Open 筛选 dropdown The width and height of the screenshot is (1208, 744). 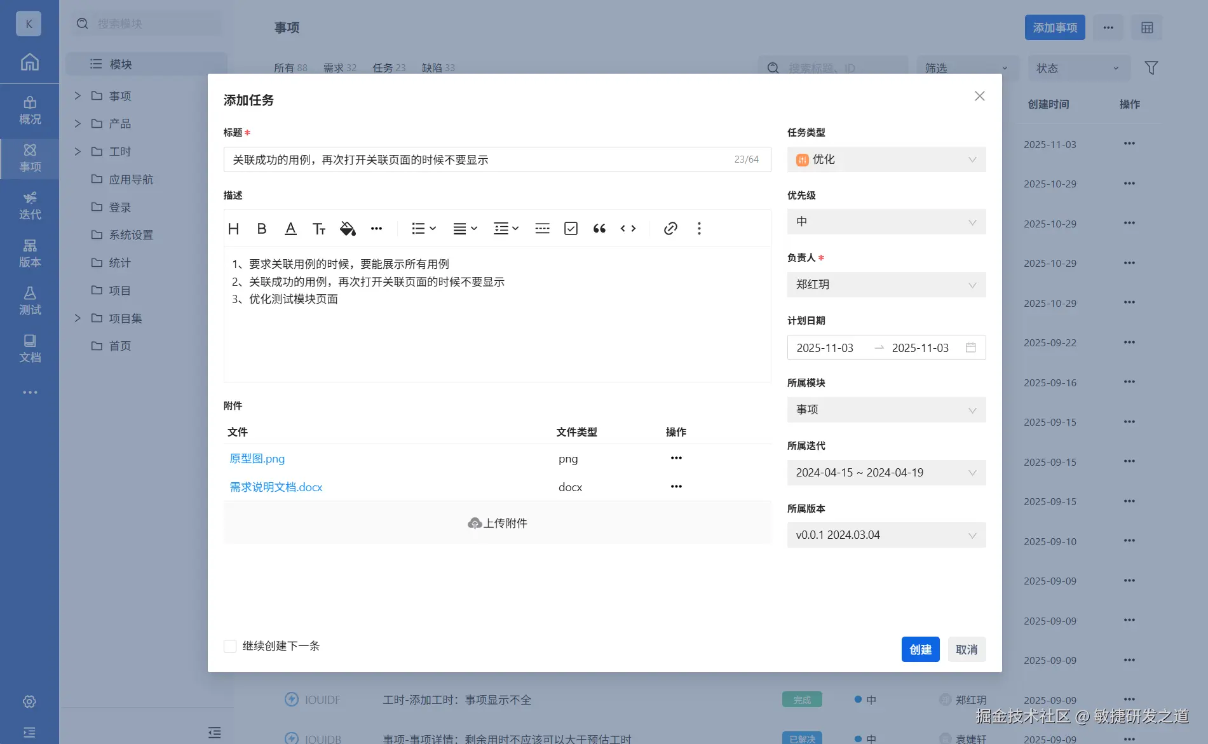[x=967, y=68]
